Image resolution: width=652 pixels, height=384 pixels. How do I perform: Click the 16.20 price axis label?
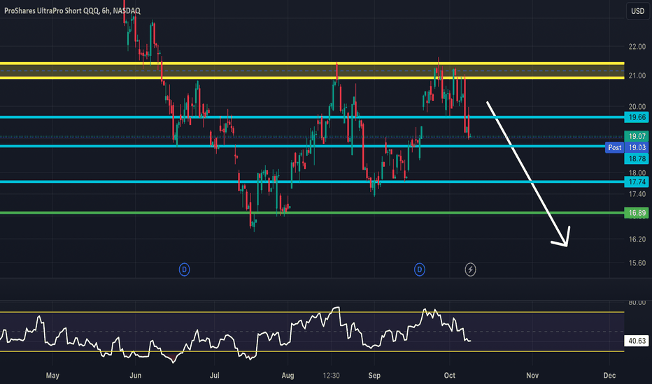637,239
